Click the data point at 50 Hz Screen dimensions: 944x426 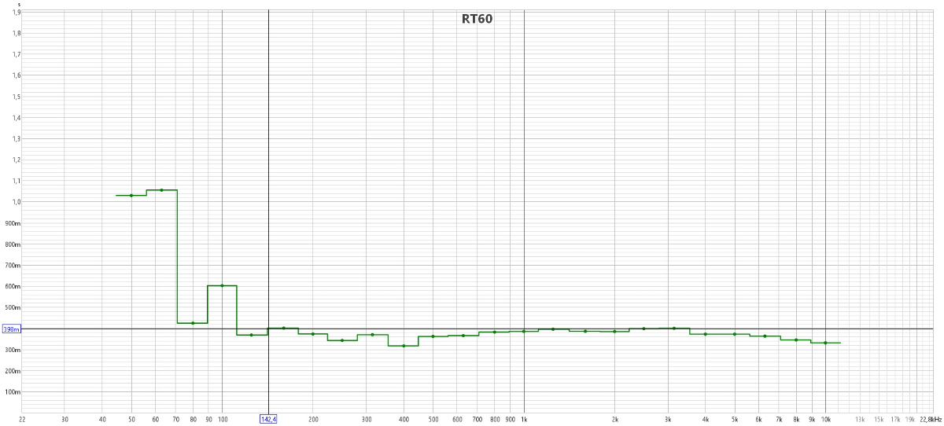point(131,195)
